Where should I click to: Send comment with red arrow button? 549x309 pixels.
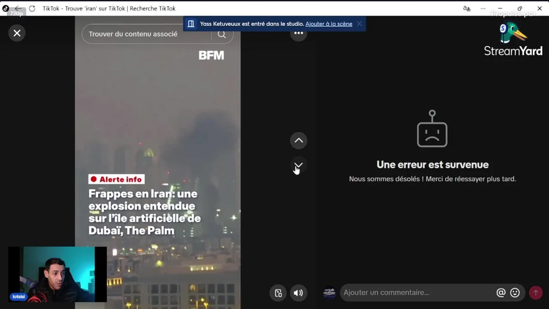(535, 293)
